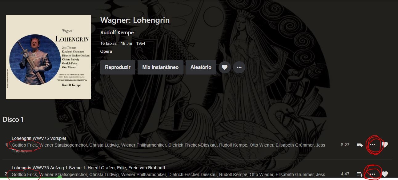Screen dimensions: 398x180
Task: Open three-dot menu for track 2
Action: pyautogui.click(x=372, y=174)
